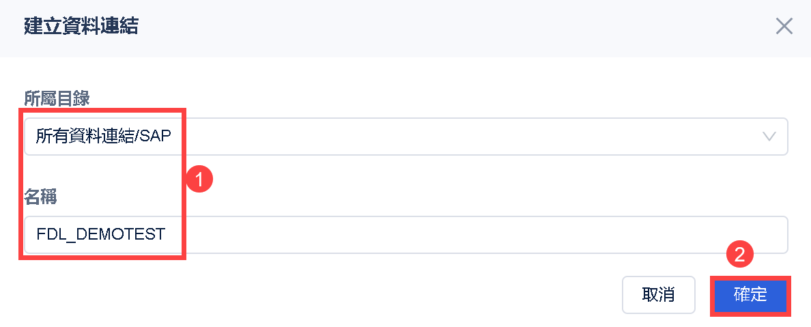Expand the 所屬目錄 dropdown chevron arrow
The height and width of the screenshot is (327, 811).
(x=769, y=137)
